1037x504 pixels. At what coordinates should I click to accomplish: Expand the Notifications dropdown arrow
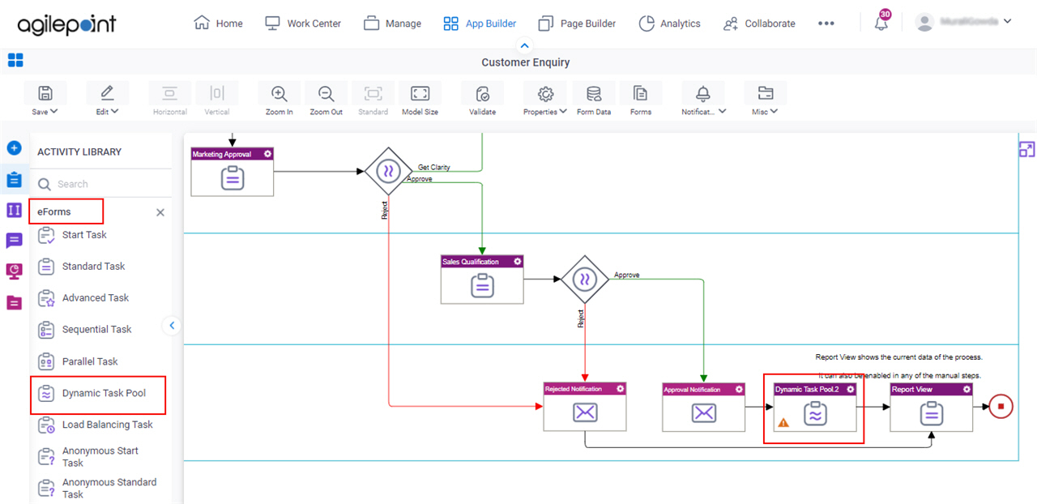(x=722, y=112)
